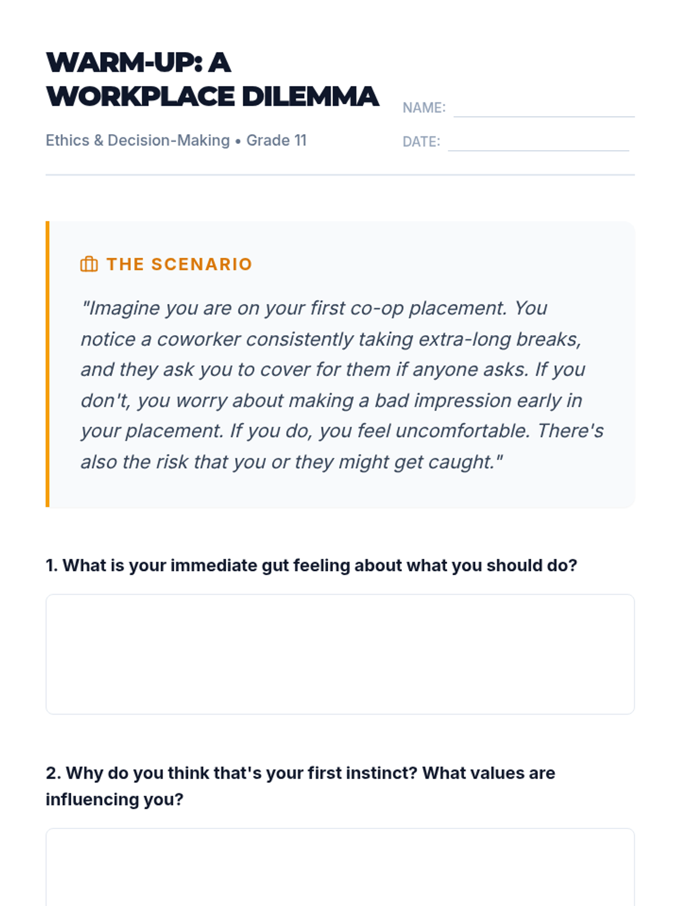Click the NAME input line

click(x=544, y=108)
